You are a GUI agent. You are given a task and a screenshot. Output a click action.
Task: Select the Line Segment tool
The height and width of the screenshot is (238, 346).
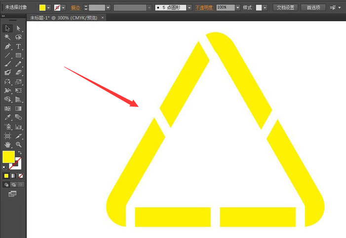7,55
